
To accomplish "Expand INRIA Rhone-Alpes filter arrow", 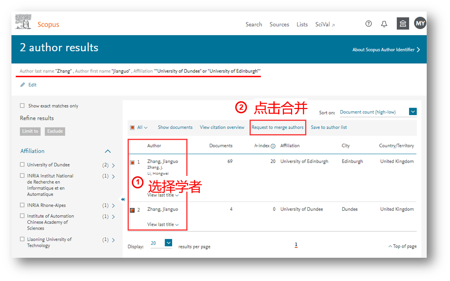I will tap(113, 206).
